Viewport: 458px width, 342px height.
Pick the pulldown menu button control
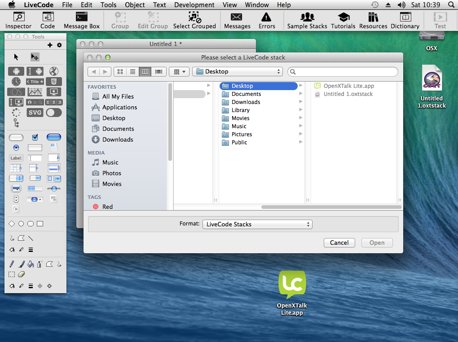pos(35,178)
